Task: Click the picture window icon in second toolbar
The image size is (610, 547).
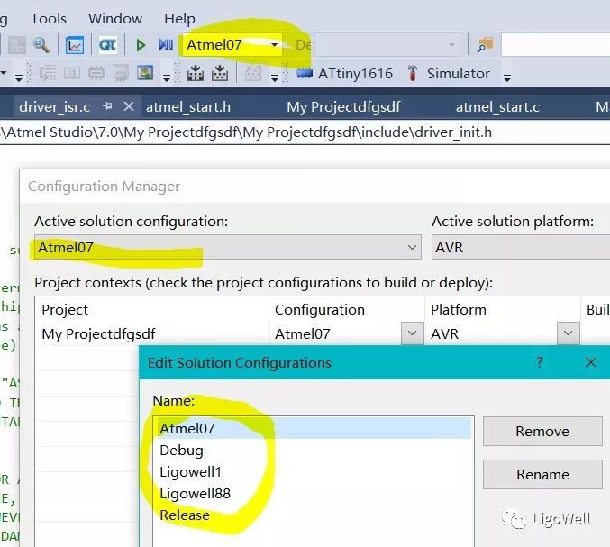Action: pyautogui.click(x=145, y=73)
